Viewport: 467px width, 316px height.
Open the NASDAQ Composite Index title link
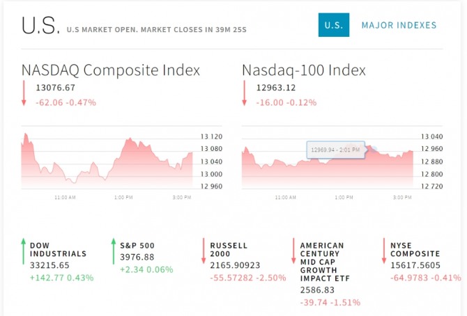(x=110, y=70)
